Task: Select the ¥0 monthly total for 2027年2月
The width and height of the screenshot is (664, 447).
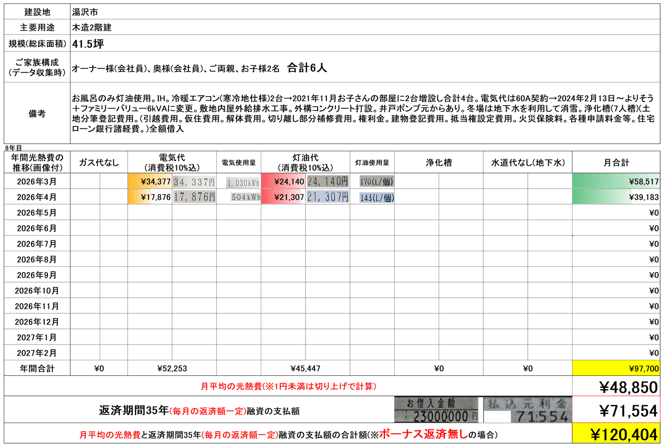Action: [x=616, y=353]
